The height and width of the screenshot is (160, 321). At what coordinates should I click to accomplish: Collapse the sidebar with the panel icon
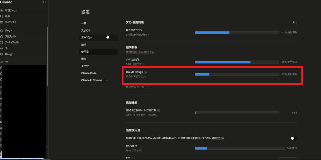pos(44,2)
